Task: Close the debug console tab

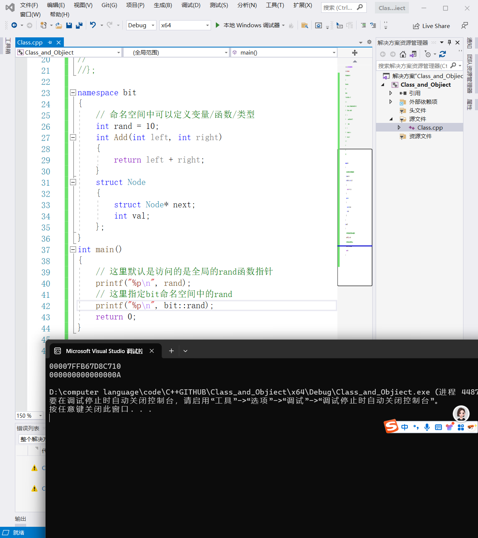Action: [x=152, y=351]
